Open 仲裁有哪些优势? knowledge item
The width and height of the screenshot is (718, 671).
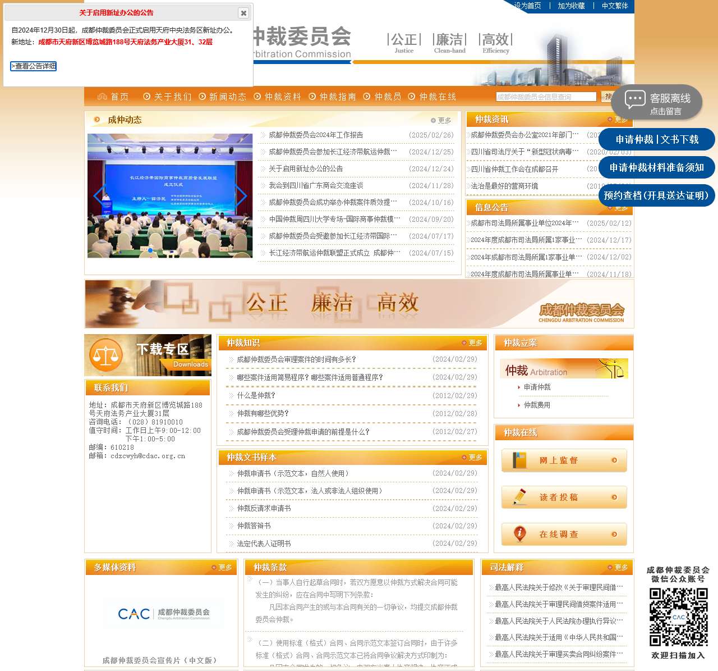(263, 413)
